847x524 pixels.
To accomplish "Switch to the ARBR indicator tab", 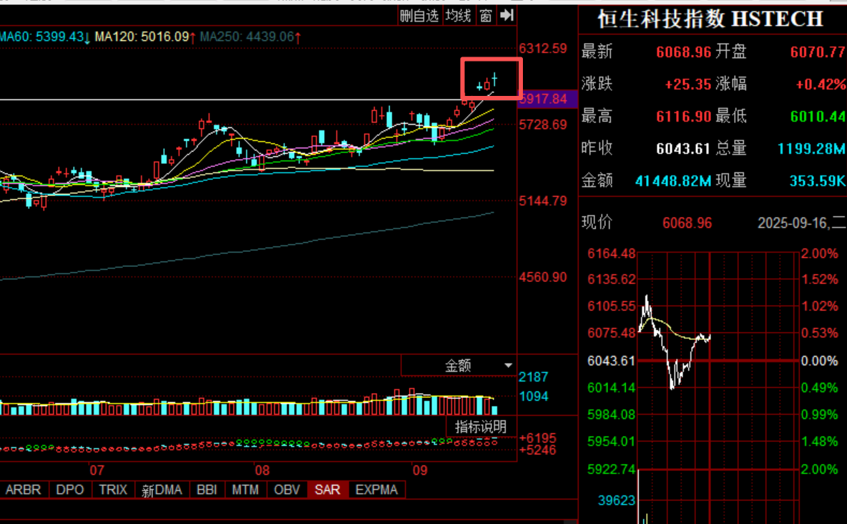I will [x=23, y=490].
